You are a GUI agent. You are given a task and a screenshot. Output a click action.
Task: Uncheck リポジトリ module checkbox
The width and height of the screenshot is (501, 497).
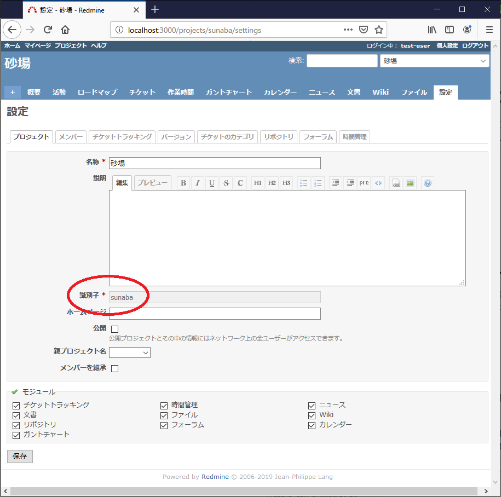(16, 425)
